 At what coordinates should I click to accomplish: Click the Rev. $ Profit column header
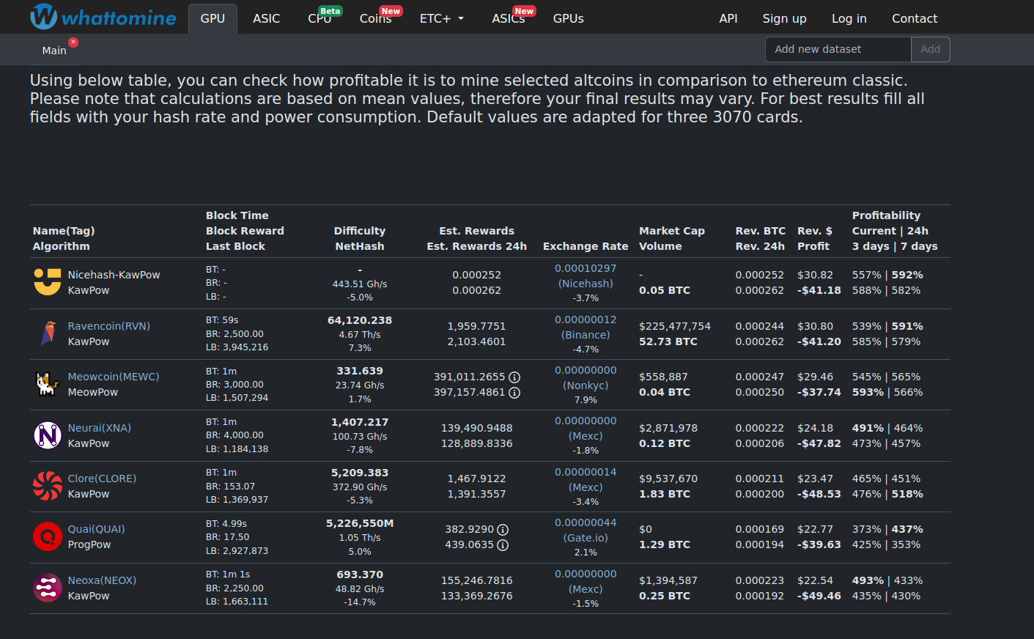[815, 239]
